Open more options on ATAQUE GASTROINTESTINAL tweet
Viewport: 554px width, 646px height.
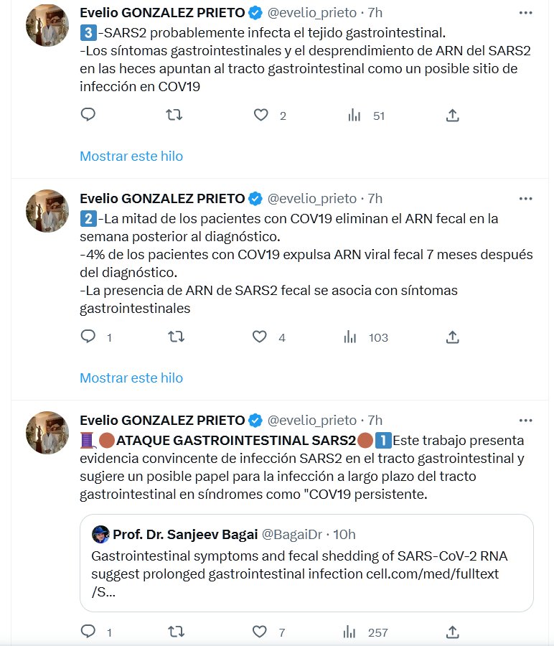(525, 420)
